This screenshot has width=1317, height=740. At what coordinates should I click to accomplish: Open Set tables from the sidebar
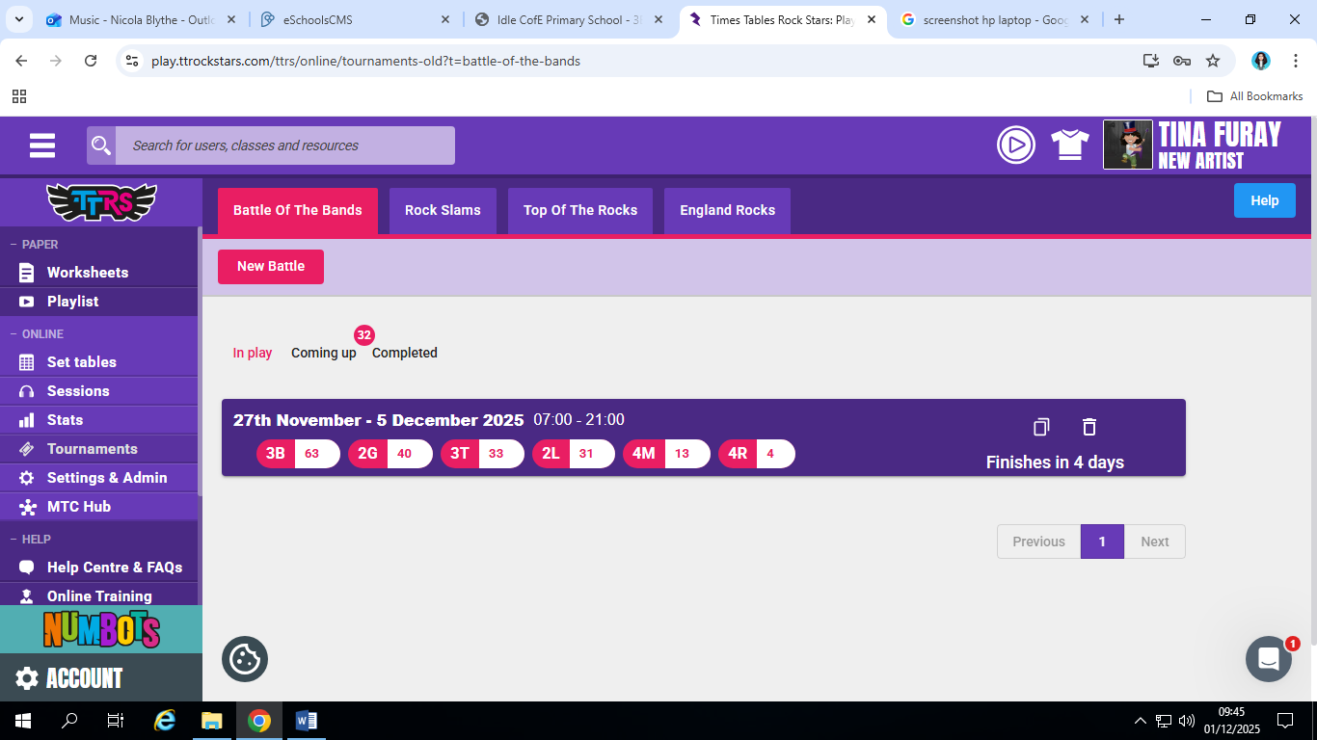[83, 361]
